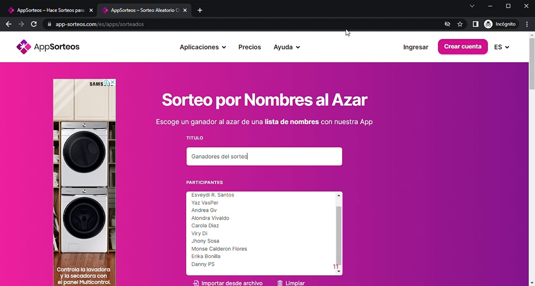Click the participants list up arrow
This screenshot has width=535, height=286.
coord(339,195)
